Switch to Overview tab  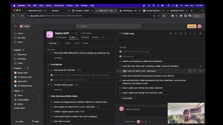click(61, 37)
